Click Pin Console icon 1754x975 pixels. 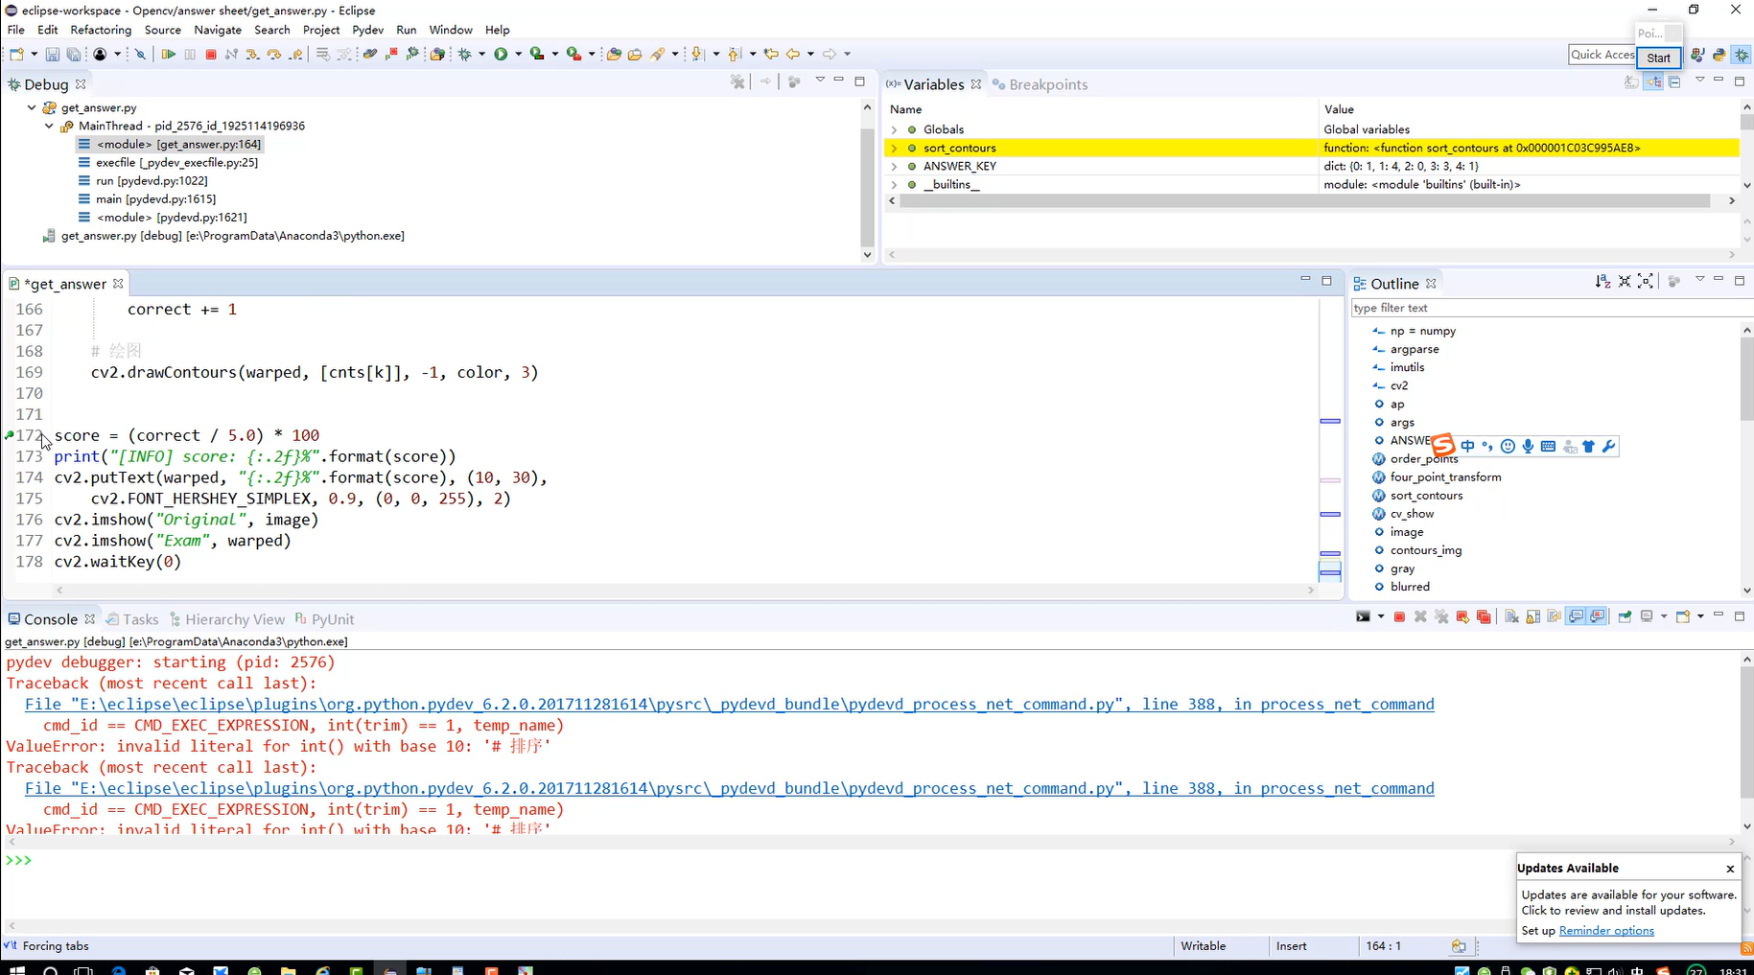(1625, 616)
